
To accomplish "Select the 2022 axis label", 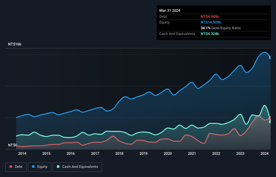I will 216,153.
